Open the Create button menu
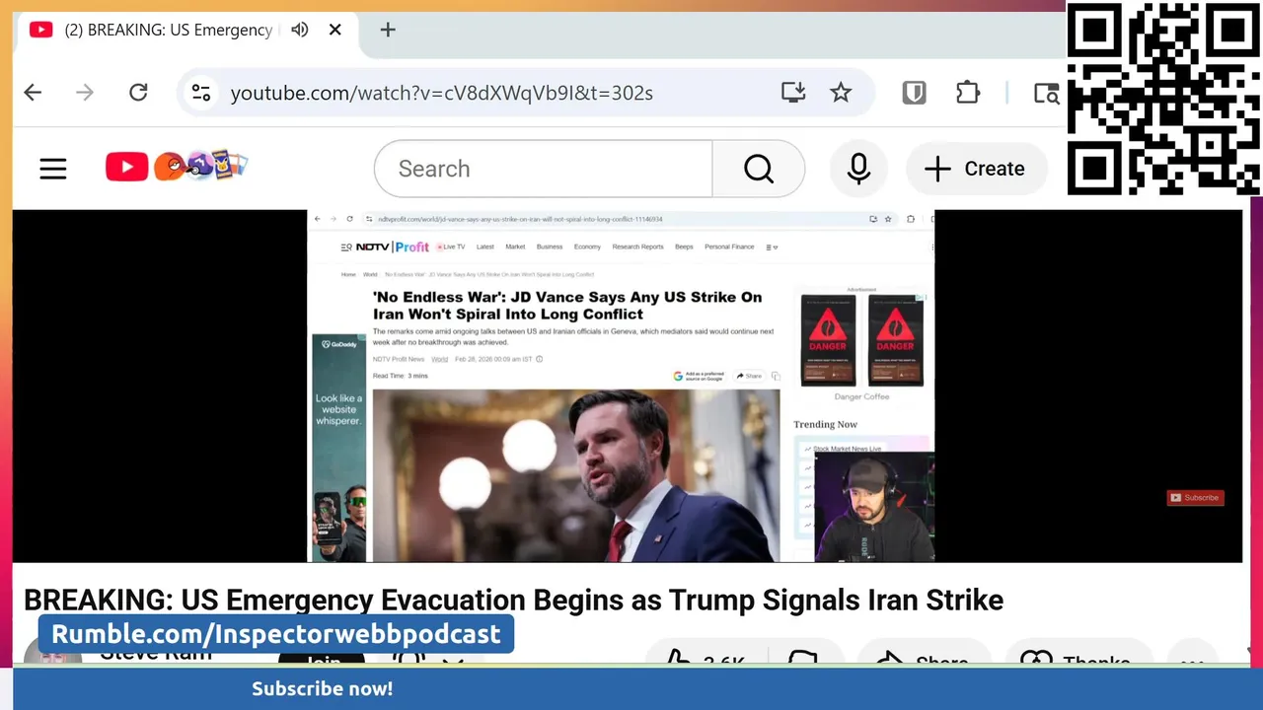 pyautogui.click(x=976, y=169)
